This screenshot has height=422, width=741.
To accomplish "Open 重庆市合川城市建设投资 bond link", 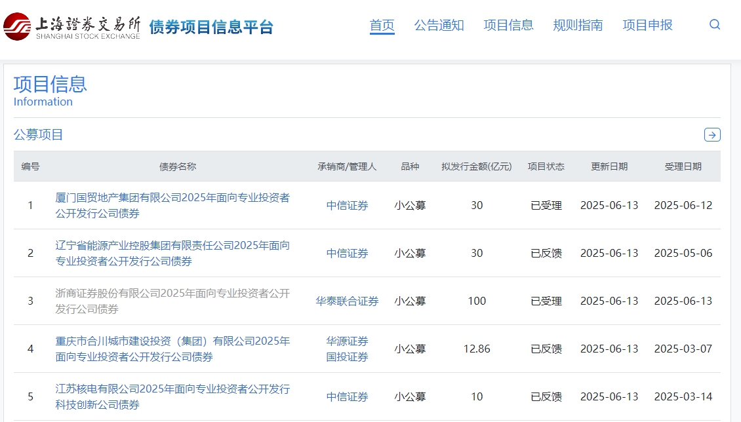I will tap(172, 349).
